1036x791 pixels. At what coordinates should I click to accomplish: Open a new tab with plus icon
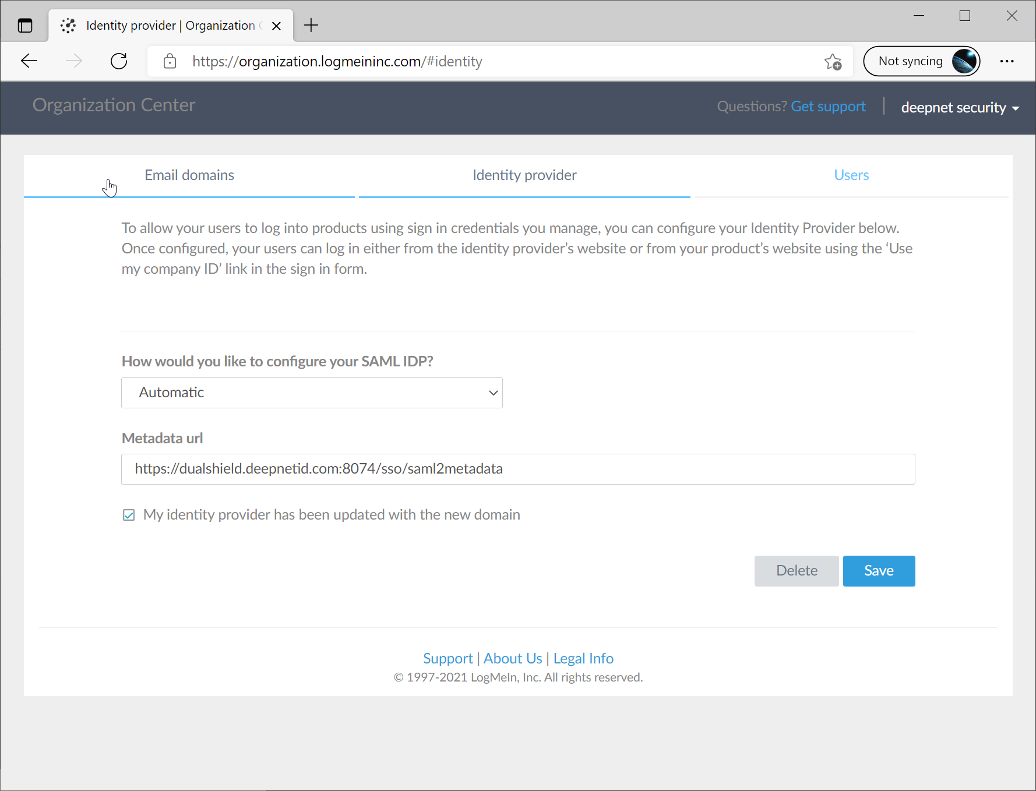[x=311, y=25]
